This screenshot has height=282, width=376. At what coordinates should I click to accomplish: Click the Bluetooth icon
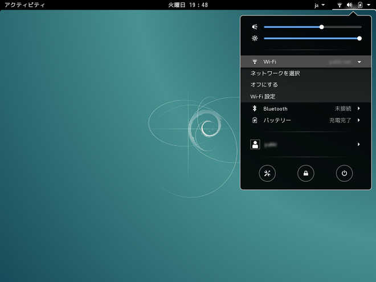tap(255, 108)
